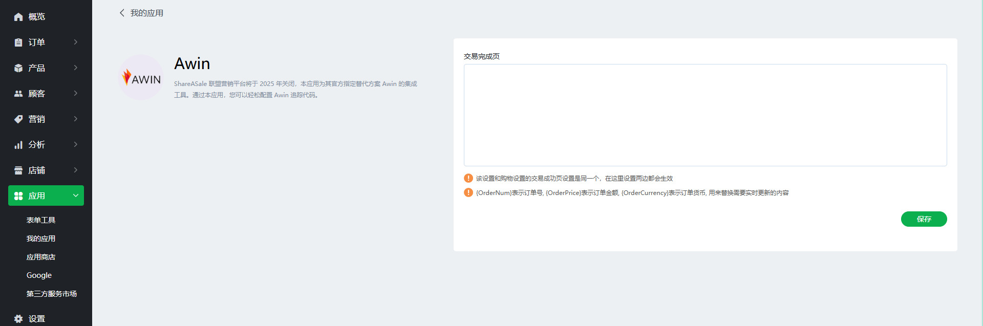Image resolution: width=983 pixels, height=326 pixels.
Task: Select the Google submenu item
Action: pyautogui.click(x=39, y=275)
